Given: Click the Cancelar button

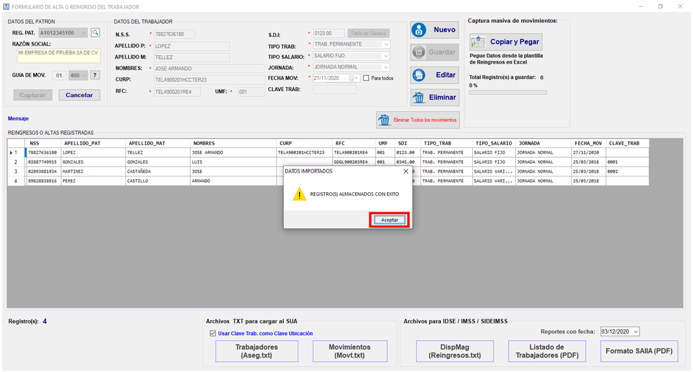Looking at the screenshot, I should [x=79, y=95].
